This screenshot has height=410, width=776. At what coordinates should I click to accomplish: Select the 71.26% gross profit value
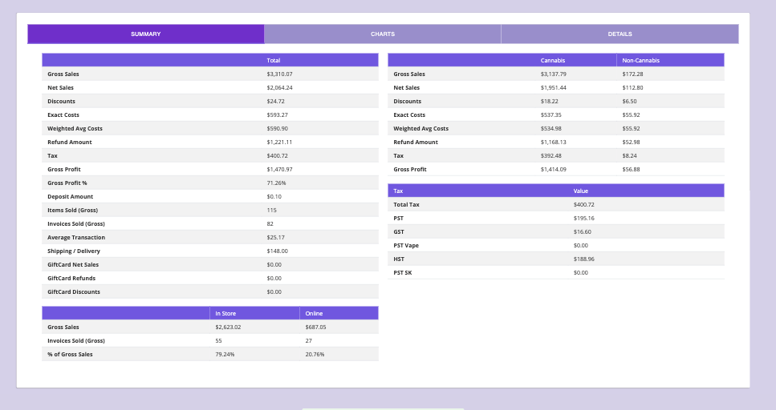(x=276, y=183)
